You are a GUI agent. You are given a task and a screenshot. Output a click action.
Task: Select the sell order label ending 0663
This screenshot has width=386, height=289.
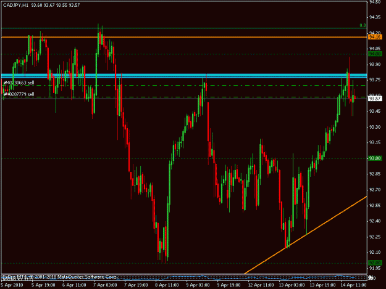[x=19, y=83]
